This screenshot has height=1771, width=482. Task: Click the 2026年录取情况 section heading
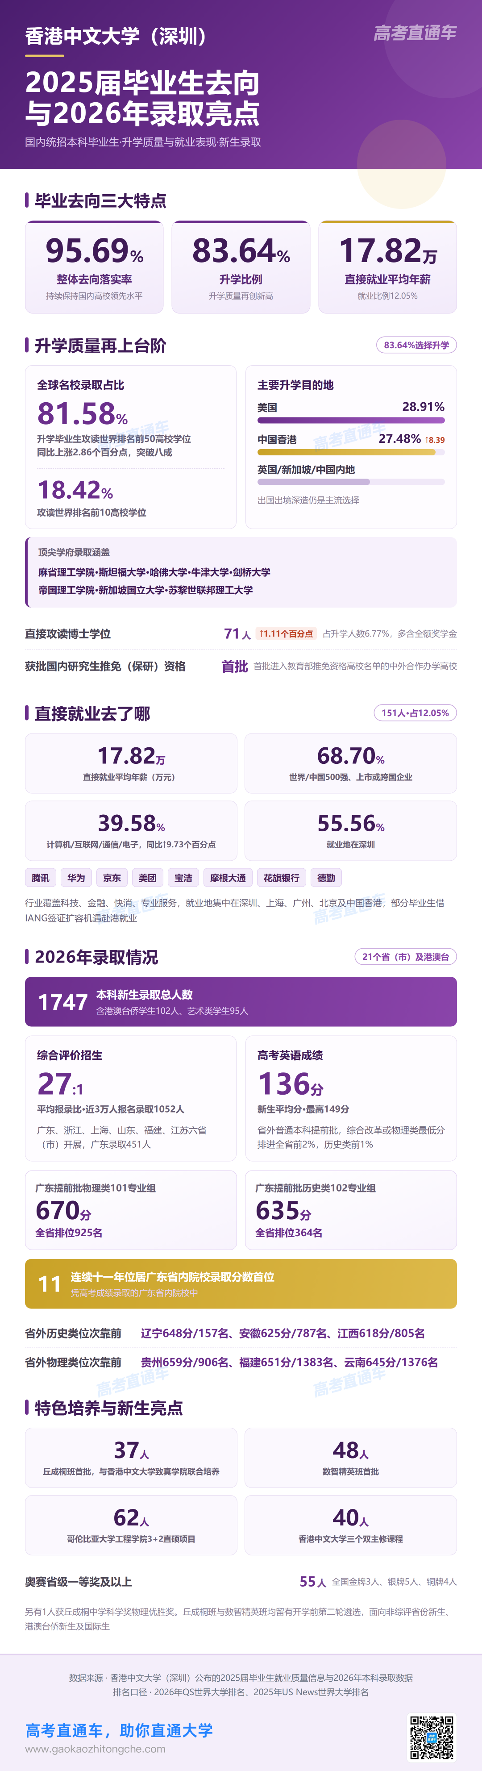point(96,957)
